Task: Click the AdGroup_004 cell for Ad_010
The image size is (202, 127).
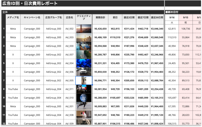Action: tap(53, 97)
